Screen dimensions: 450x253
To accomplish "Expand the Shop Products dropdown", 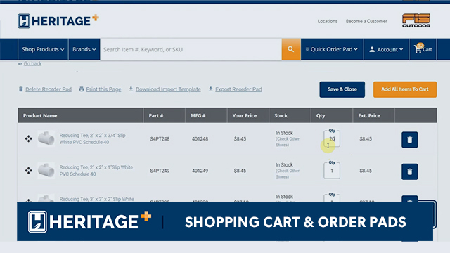I will (43, 49).
